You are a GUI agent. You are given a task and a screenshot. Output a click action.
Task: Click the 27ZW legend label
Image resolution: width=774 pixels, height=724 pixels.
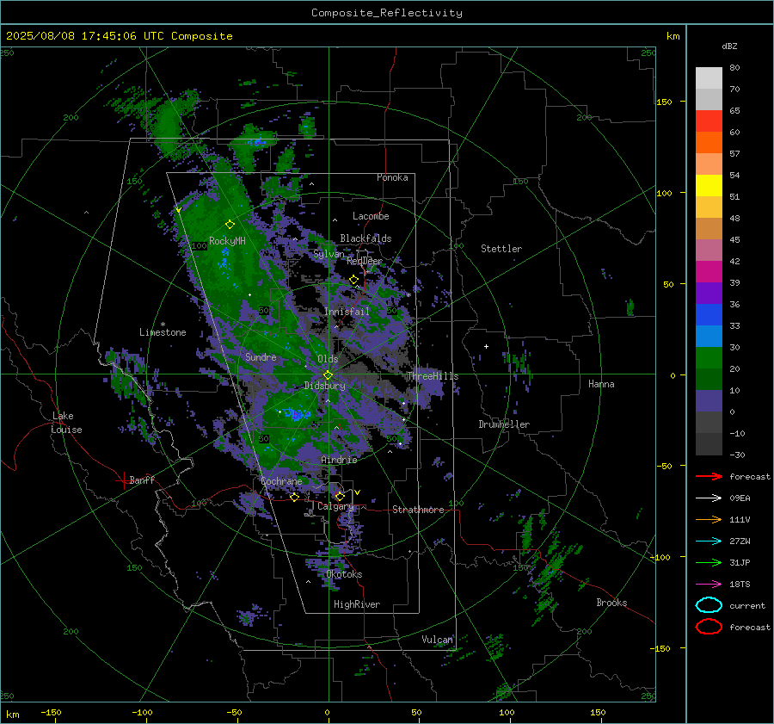pos(740,541)
